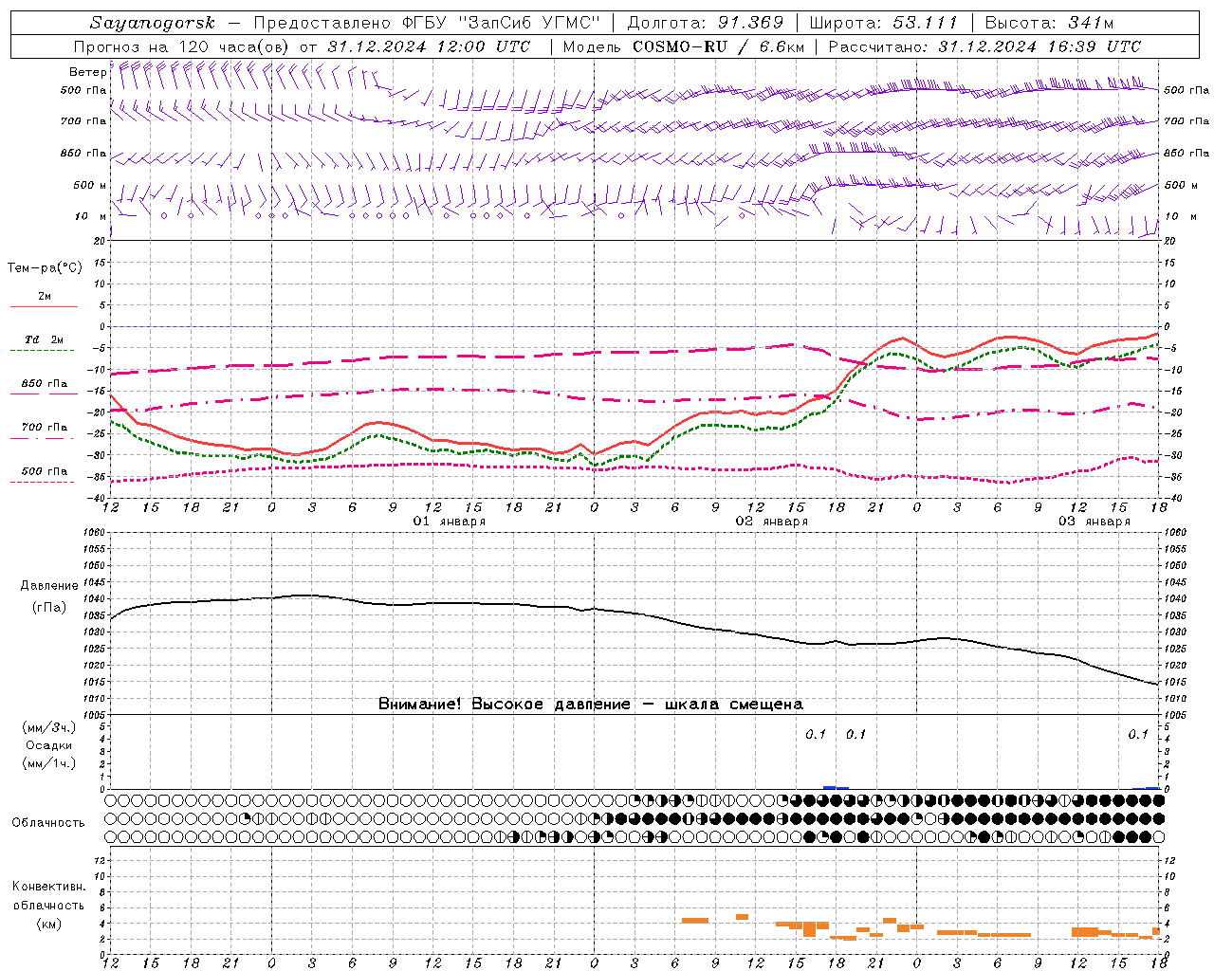Click the "02 января" date label
Viewport: 1214px width, 971px height.
click(772, 522)
